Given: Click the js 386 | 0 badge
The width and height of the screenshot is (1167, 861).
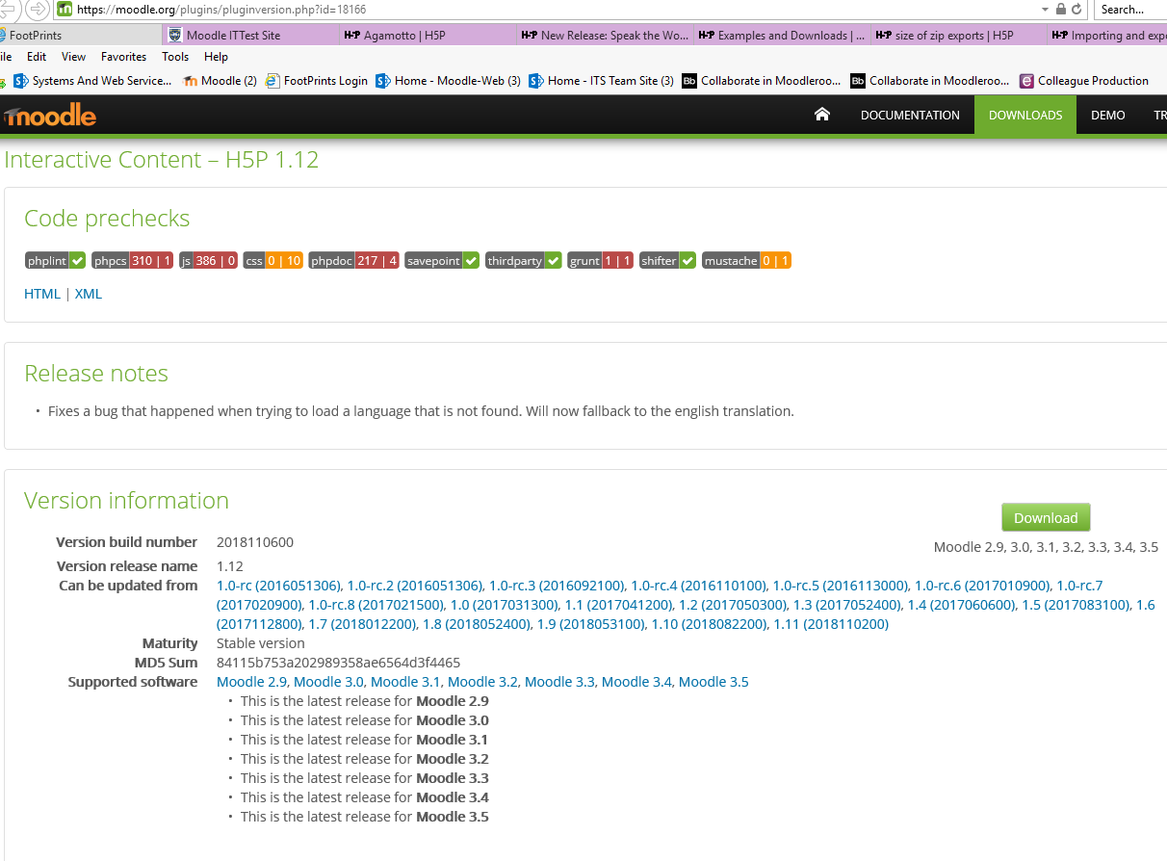Looking at the screenshot, I should [209, 261].
